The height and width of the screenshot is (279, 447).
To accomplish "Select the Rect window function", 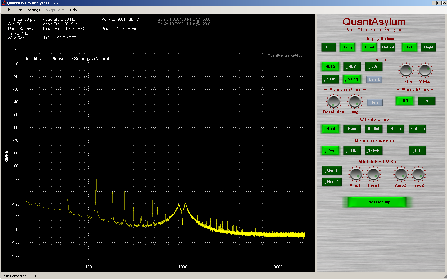I will (330, 129).
